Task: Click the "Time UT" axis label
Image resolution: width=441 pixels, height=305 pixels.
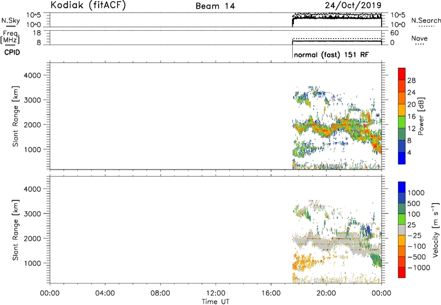Action: [x=216, y=302]
